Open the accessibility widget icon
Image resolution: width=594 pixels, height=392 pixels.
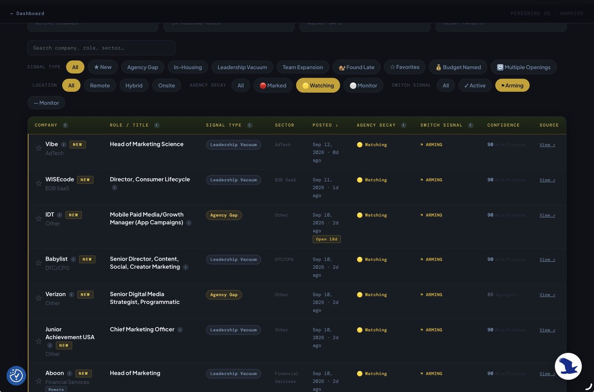(16, 375)
